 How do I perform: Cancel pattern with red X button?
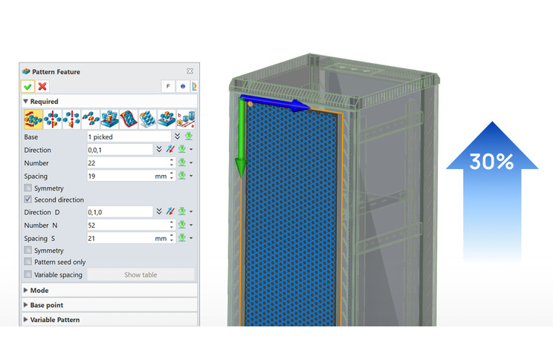point(42,86)
